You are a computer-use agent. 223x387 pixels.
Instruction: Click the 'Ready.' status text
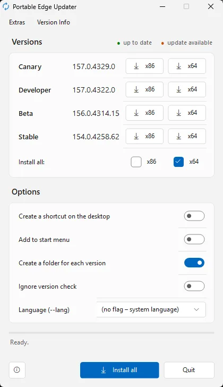19,342
